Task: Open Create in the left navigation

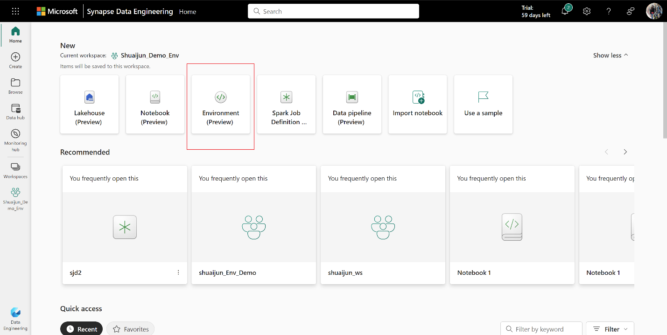Action: point(15,61)
